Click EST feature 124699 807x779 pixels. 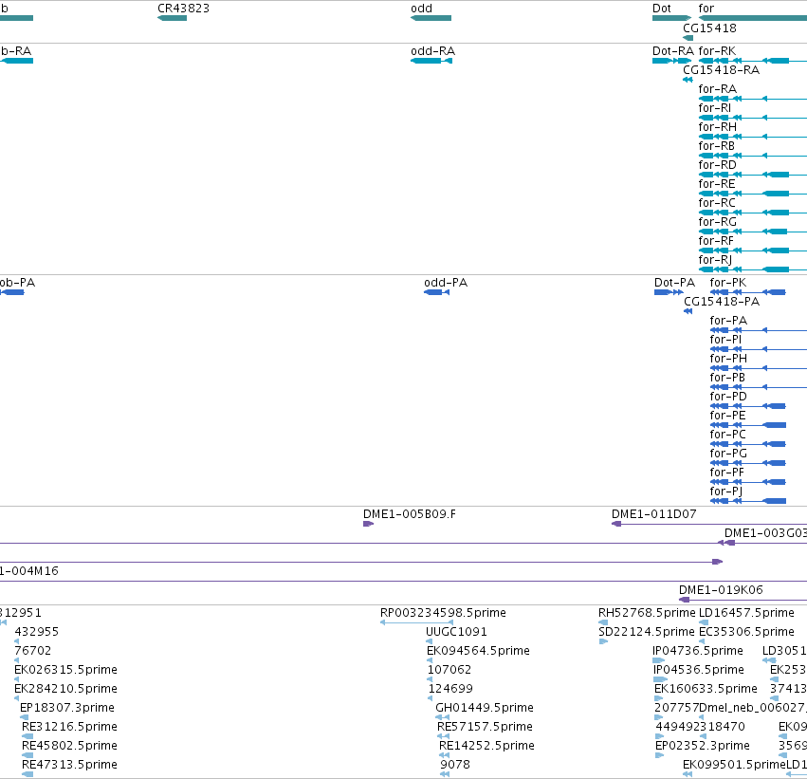pyautogui.click(x=431, y=698)
